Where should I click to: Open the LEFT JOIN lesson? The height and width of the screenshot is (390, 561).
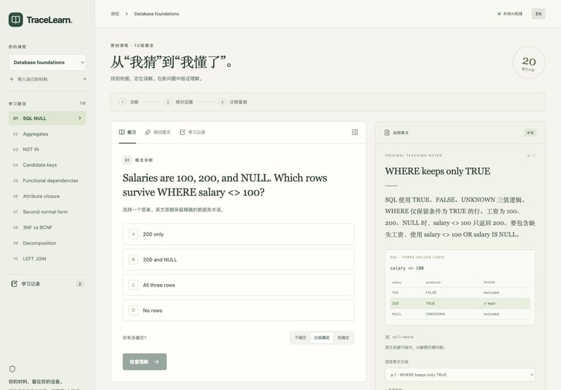tap(47, 258)
